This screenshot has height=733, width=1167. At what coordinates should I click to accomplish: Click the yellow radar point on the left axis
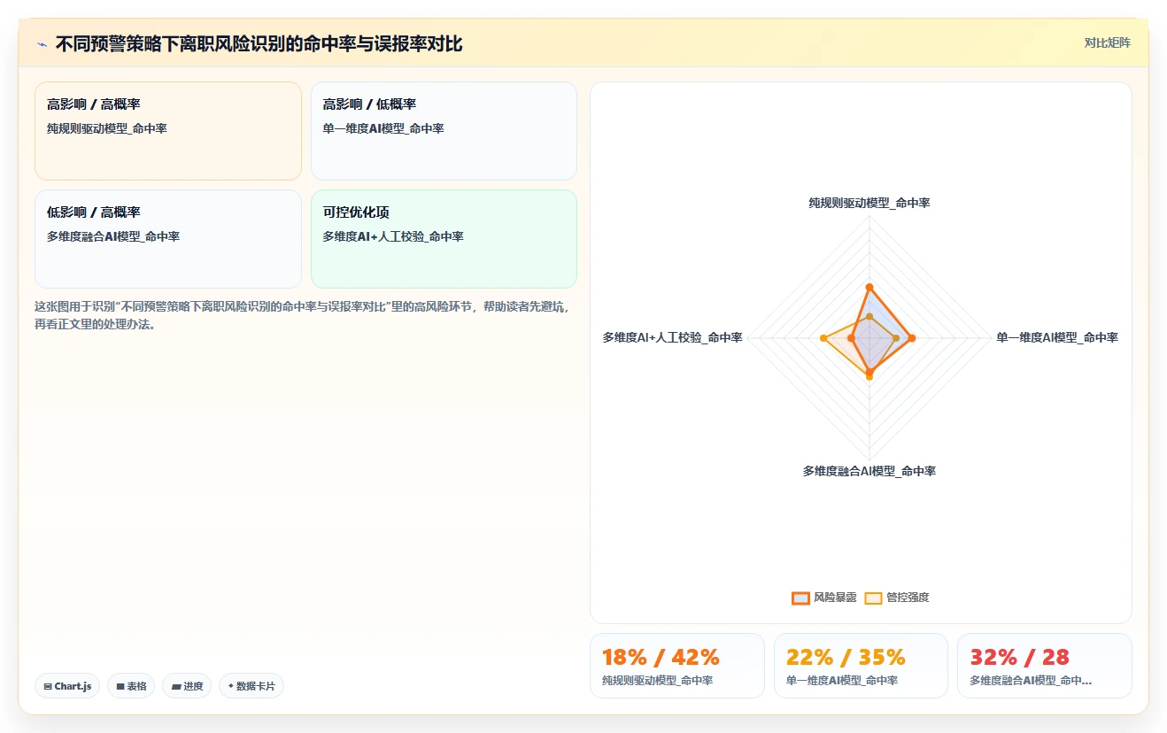(x=823, y=338)
